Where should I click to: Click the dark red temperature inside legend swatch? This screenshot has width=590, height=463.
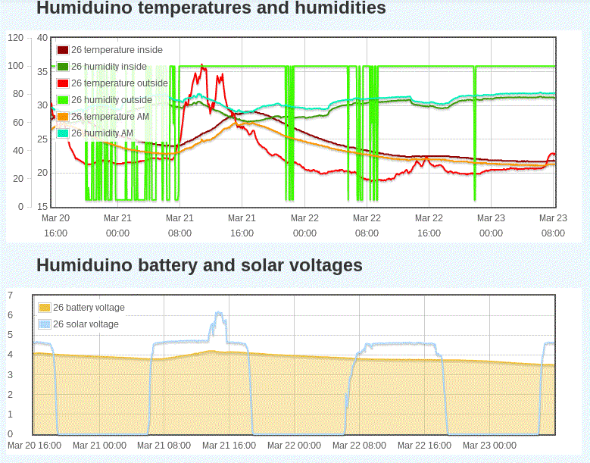[63, 50]
